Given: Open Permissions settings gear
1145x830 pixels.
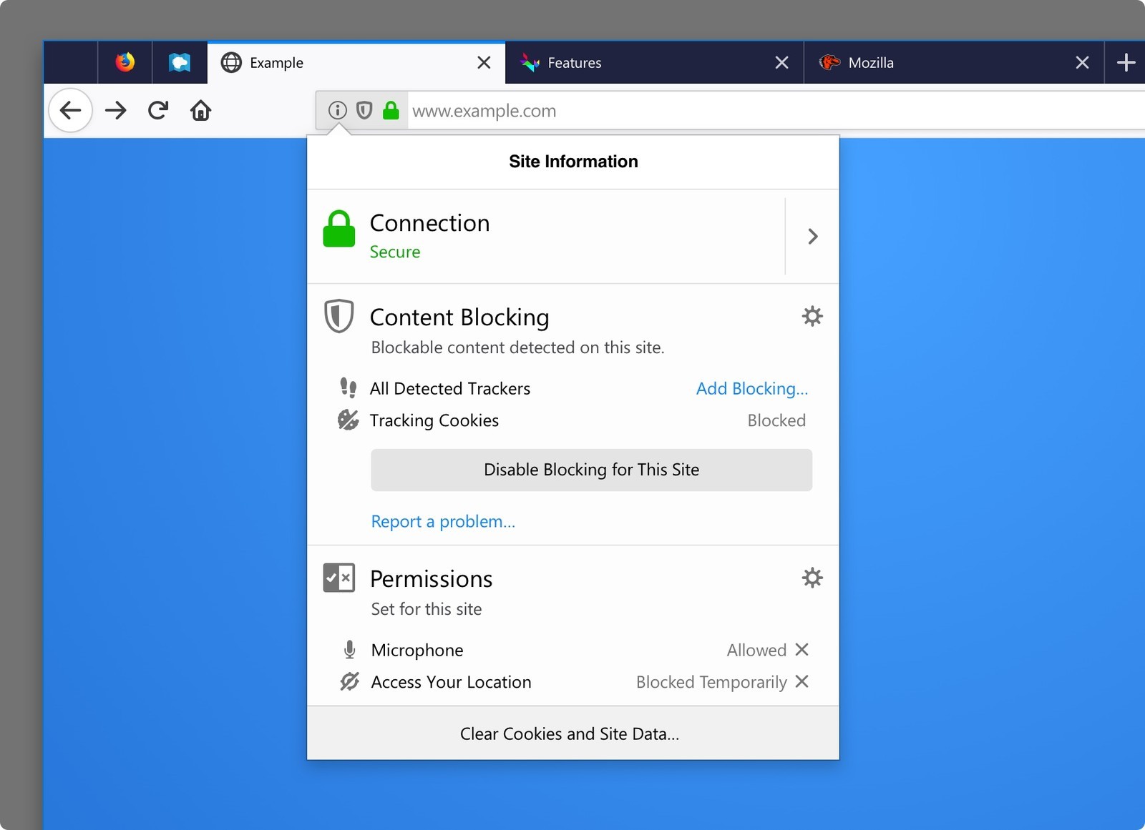Looking at the screenshot, I should click(x=812, y=578).
